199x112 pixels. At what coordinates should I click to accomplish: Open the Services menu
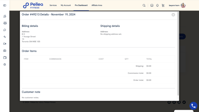(x=53, y=5)
